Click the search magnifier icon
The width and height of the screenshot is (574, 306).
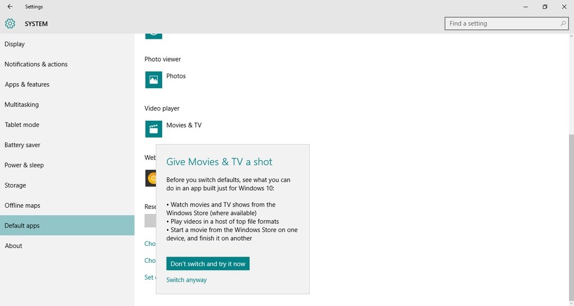(563, 24)
